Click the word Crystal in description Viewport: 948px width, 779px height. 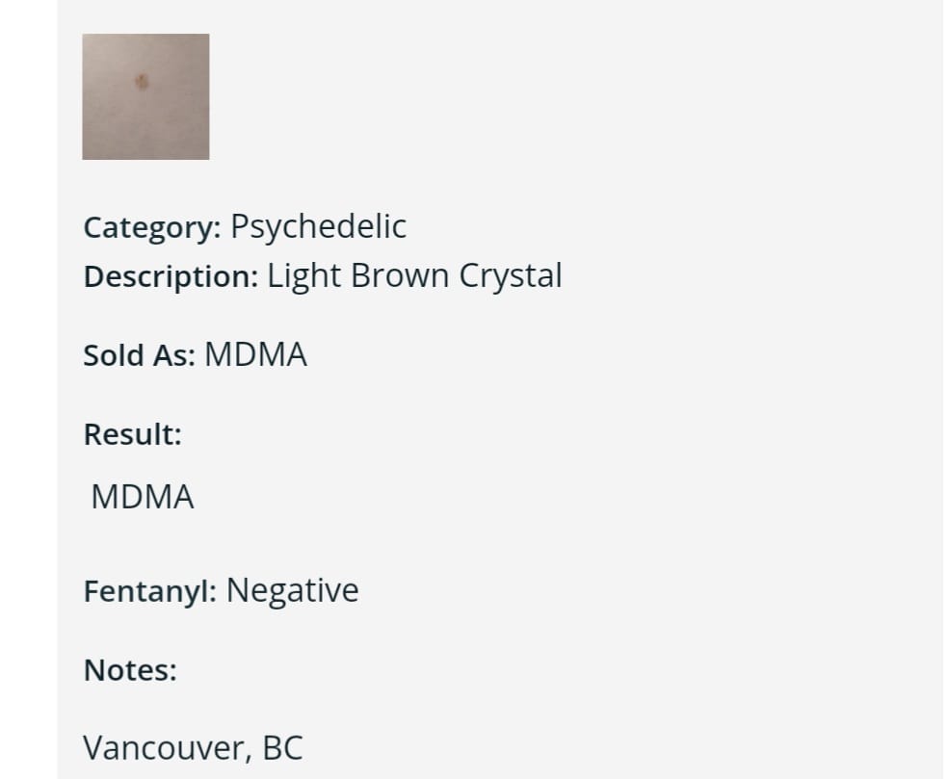(511, 276)
